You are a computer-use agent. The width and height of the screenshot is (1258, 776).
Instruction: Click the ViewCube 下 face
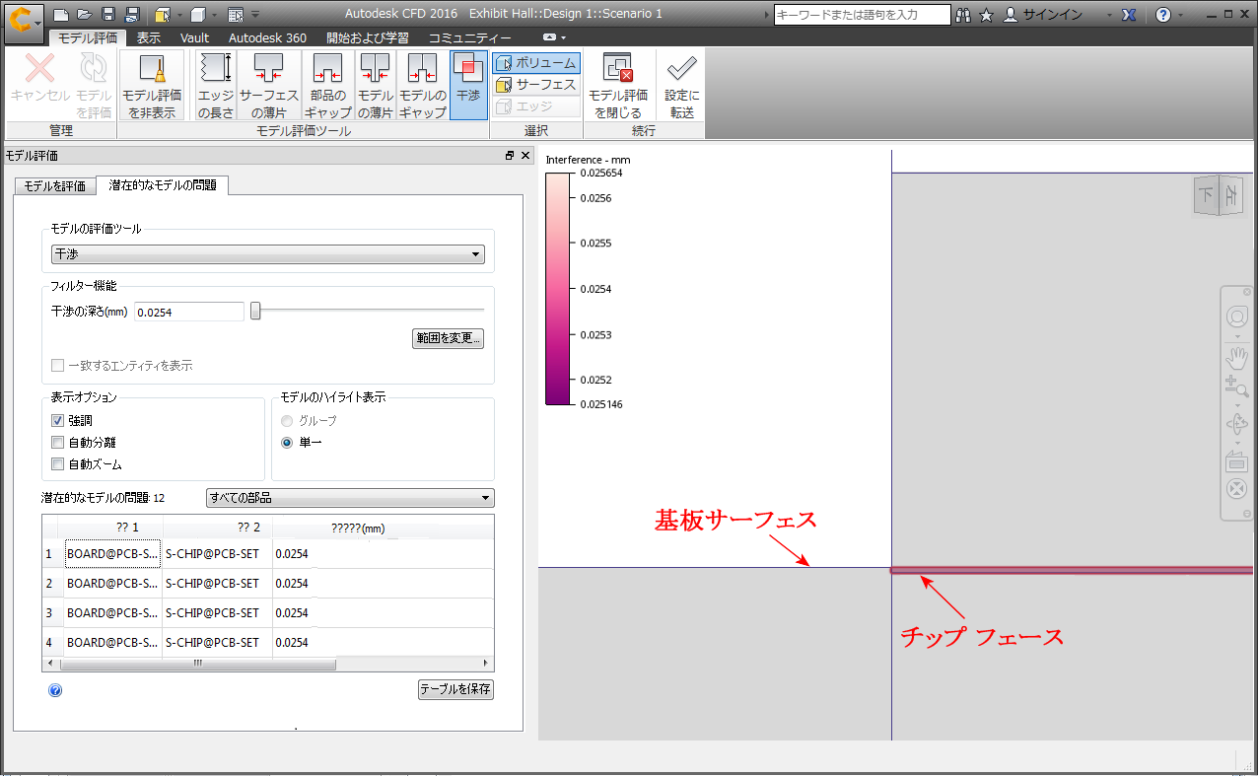pyautogui.click(x=1207, y=194)
